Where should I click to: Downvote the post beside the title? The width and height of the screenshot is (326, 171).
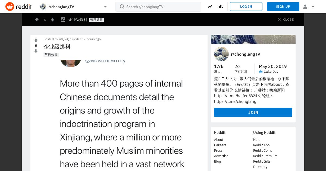pos(36,51)
